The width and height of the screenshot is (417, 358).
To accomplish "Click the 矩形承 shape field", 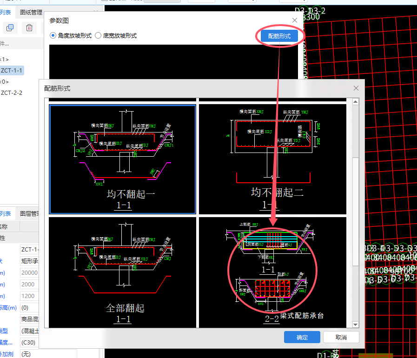I will pos(29,261).
